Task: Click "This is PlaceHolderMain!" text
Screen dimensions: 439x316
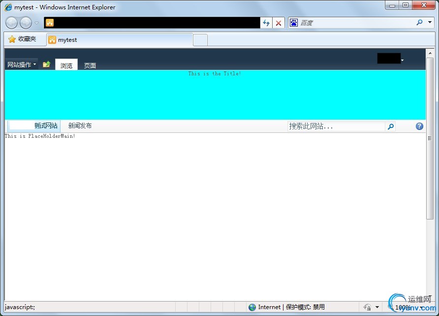Action: pos(40,136)
